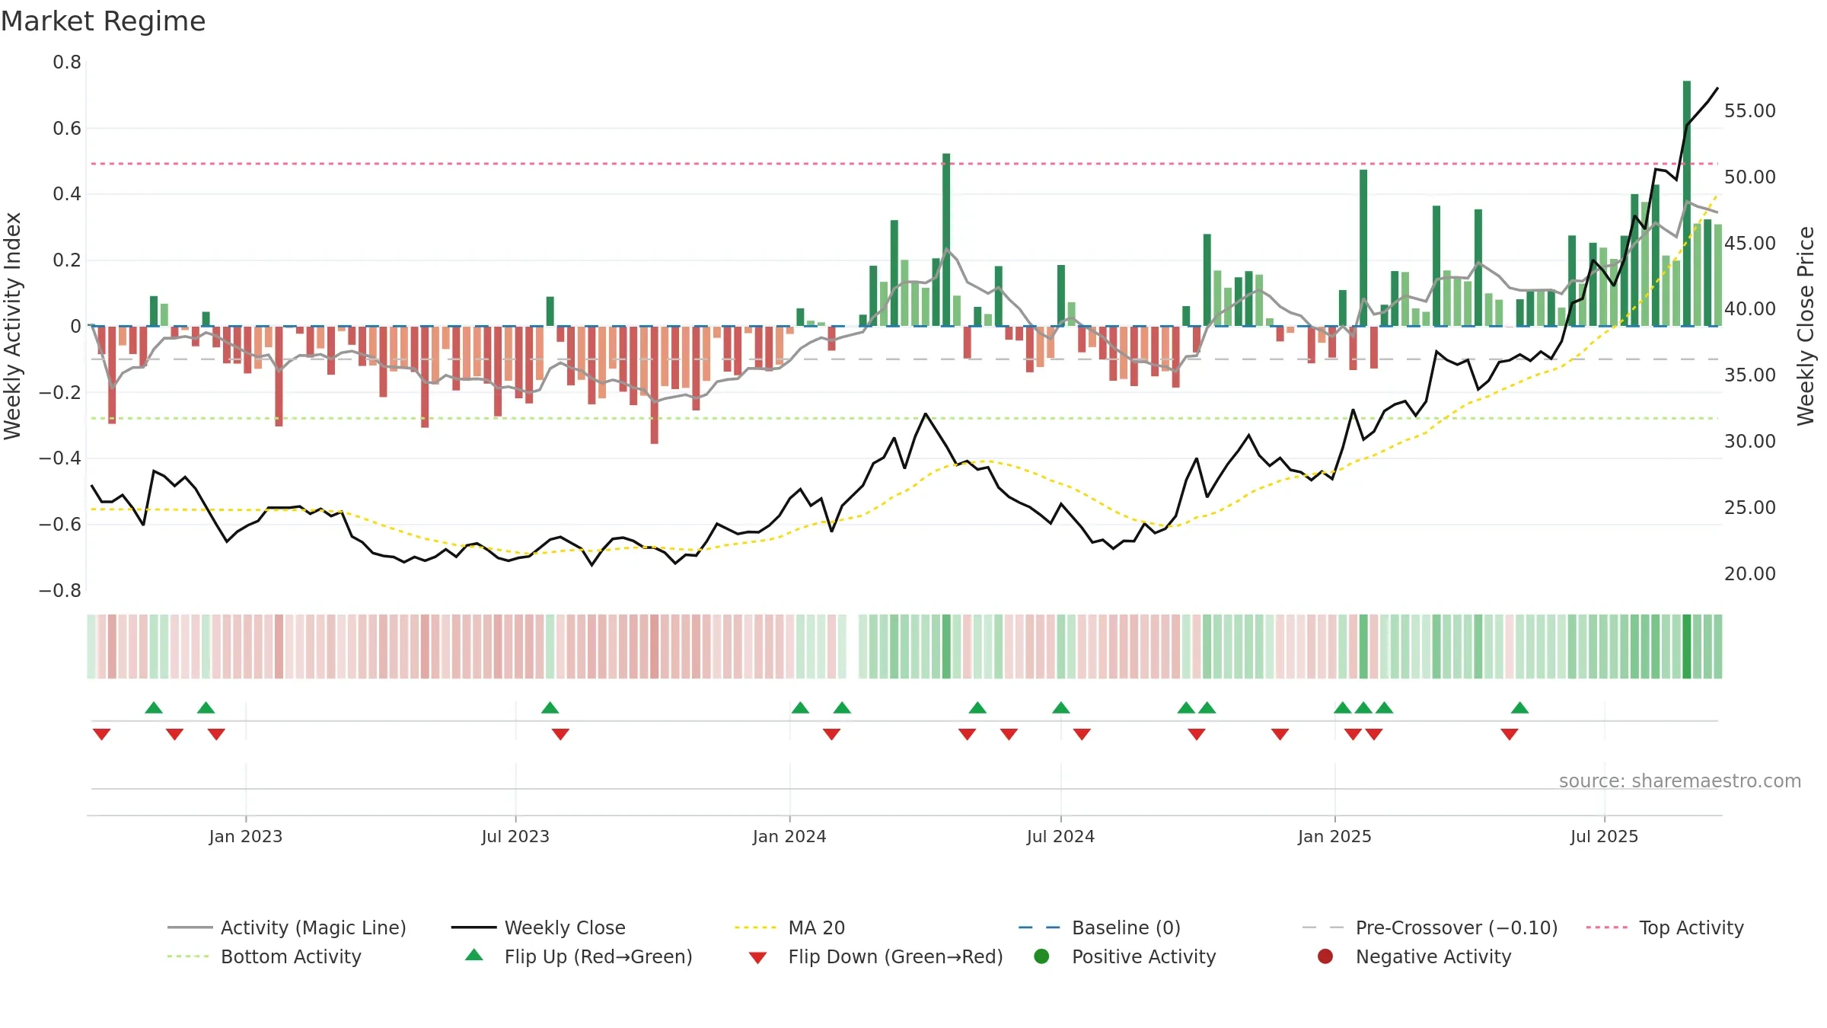
Task: Click the first flip-down triangle at chart start
Action: click(x=102, y=734)
